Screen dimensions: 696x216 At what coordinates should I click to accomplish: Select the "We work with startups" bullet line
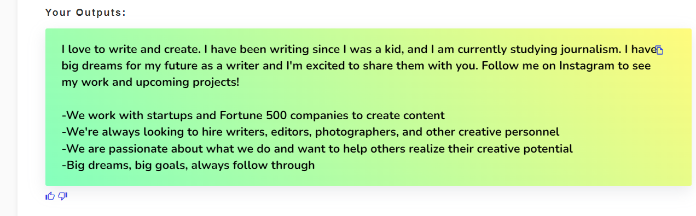pos(253,115)
